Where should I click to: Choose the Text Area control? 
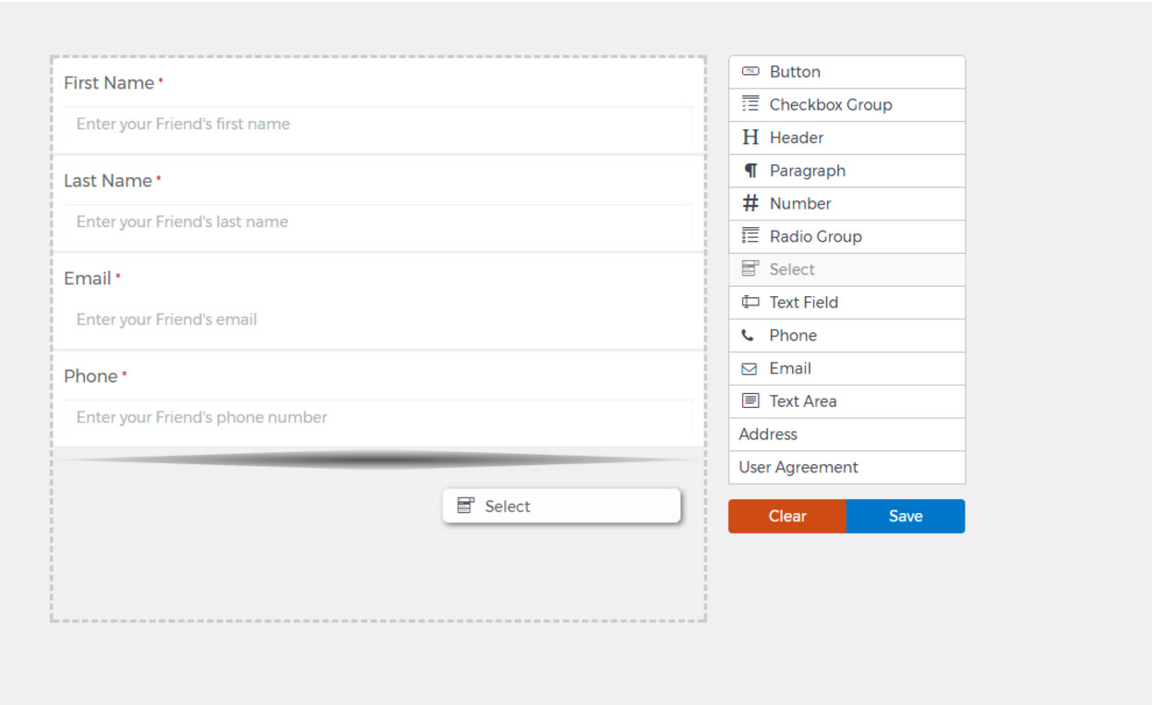[846, 401]
